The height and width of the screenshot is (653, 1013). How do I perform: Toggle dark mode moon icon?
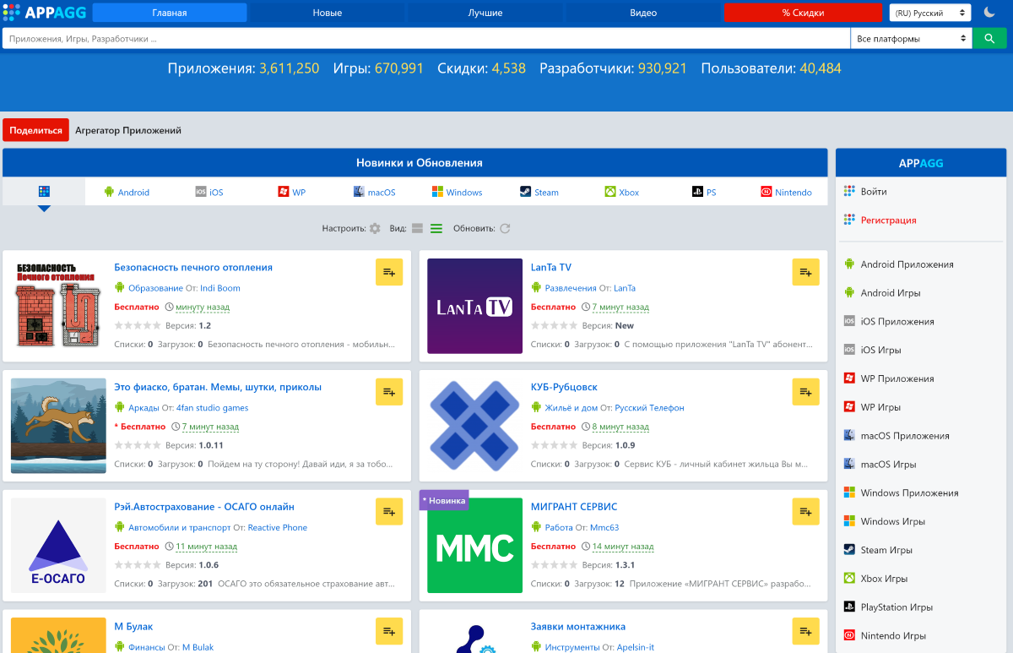[x=989, y=13]
